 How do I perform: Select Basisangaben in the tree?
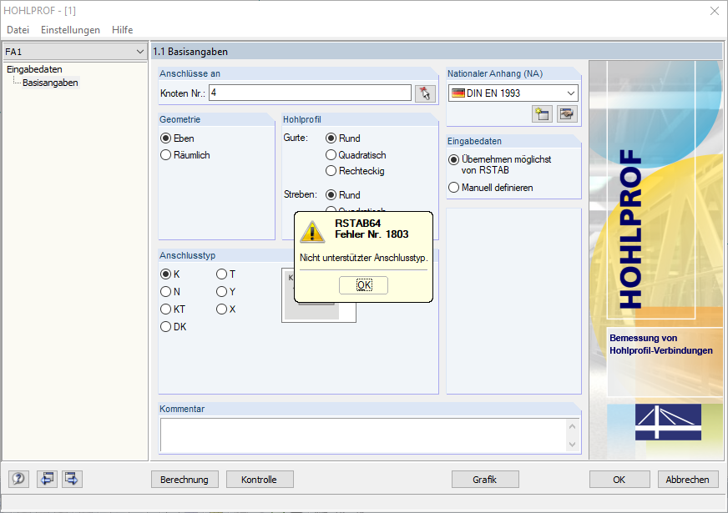click(50, 83)
